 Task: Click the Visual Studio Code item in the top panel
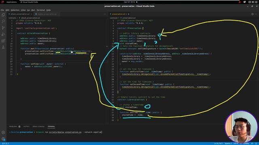point(29,2)
